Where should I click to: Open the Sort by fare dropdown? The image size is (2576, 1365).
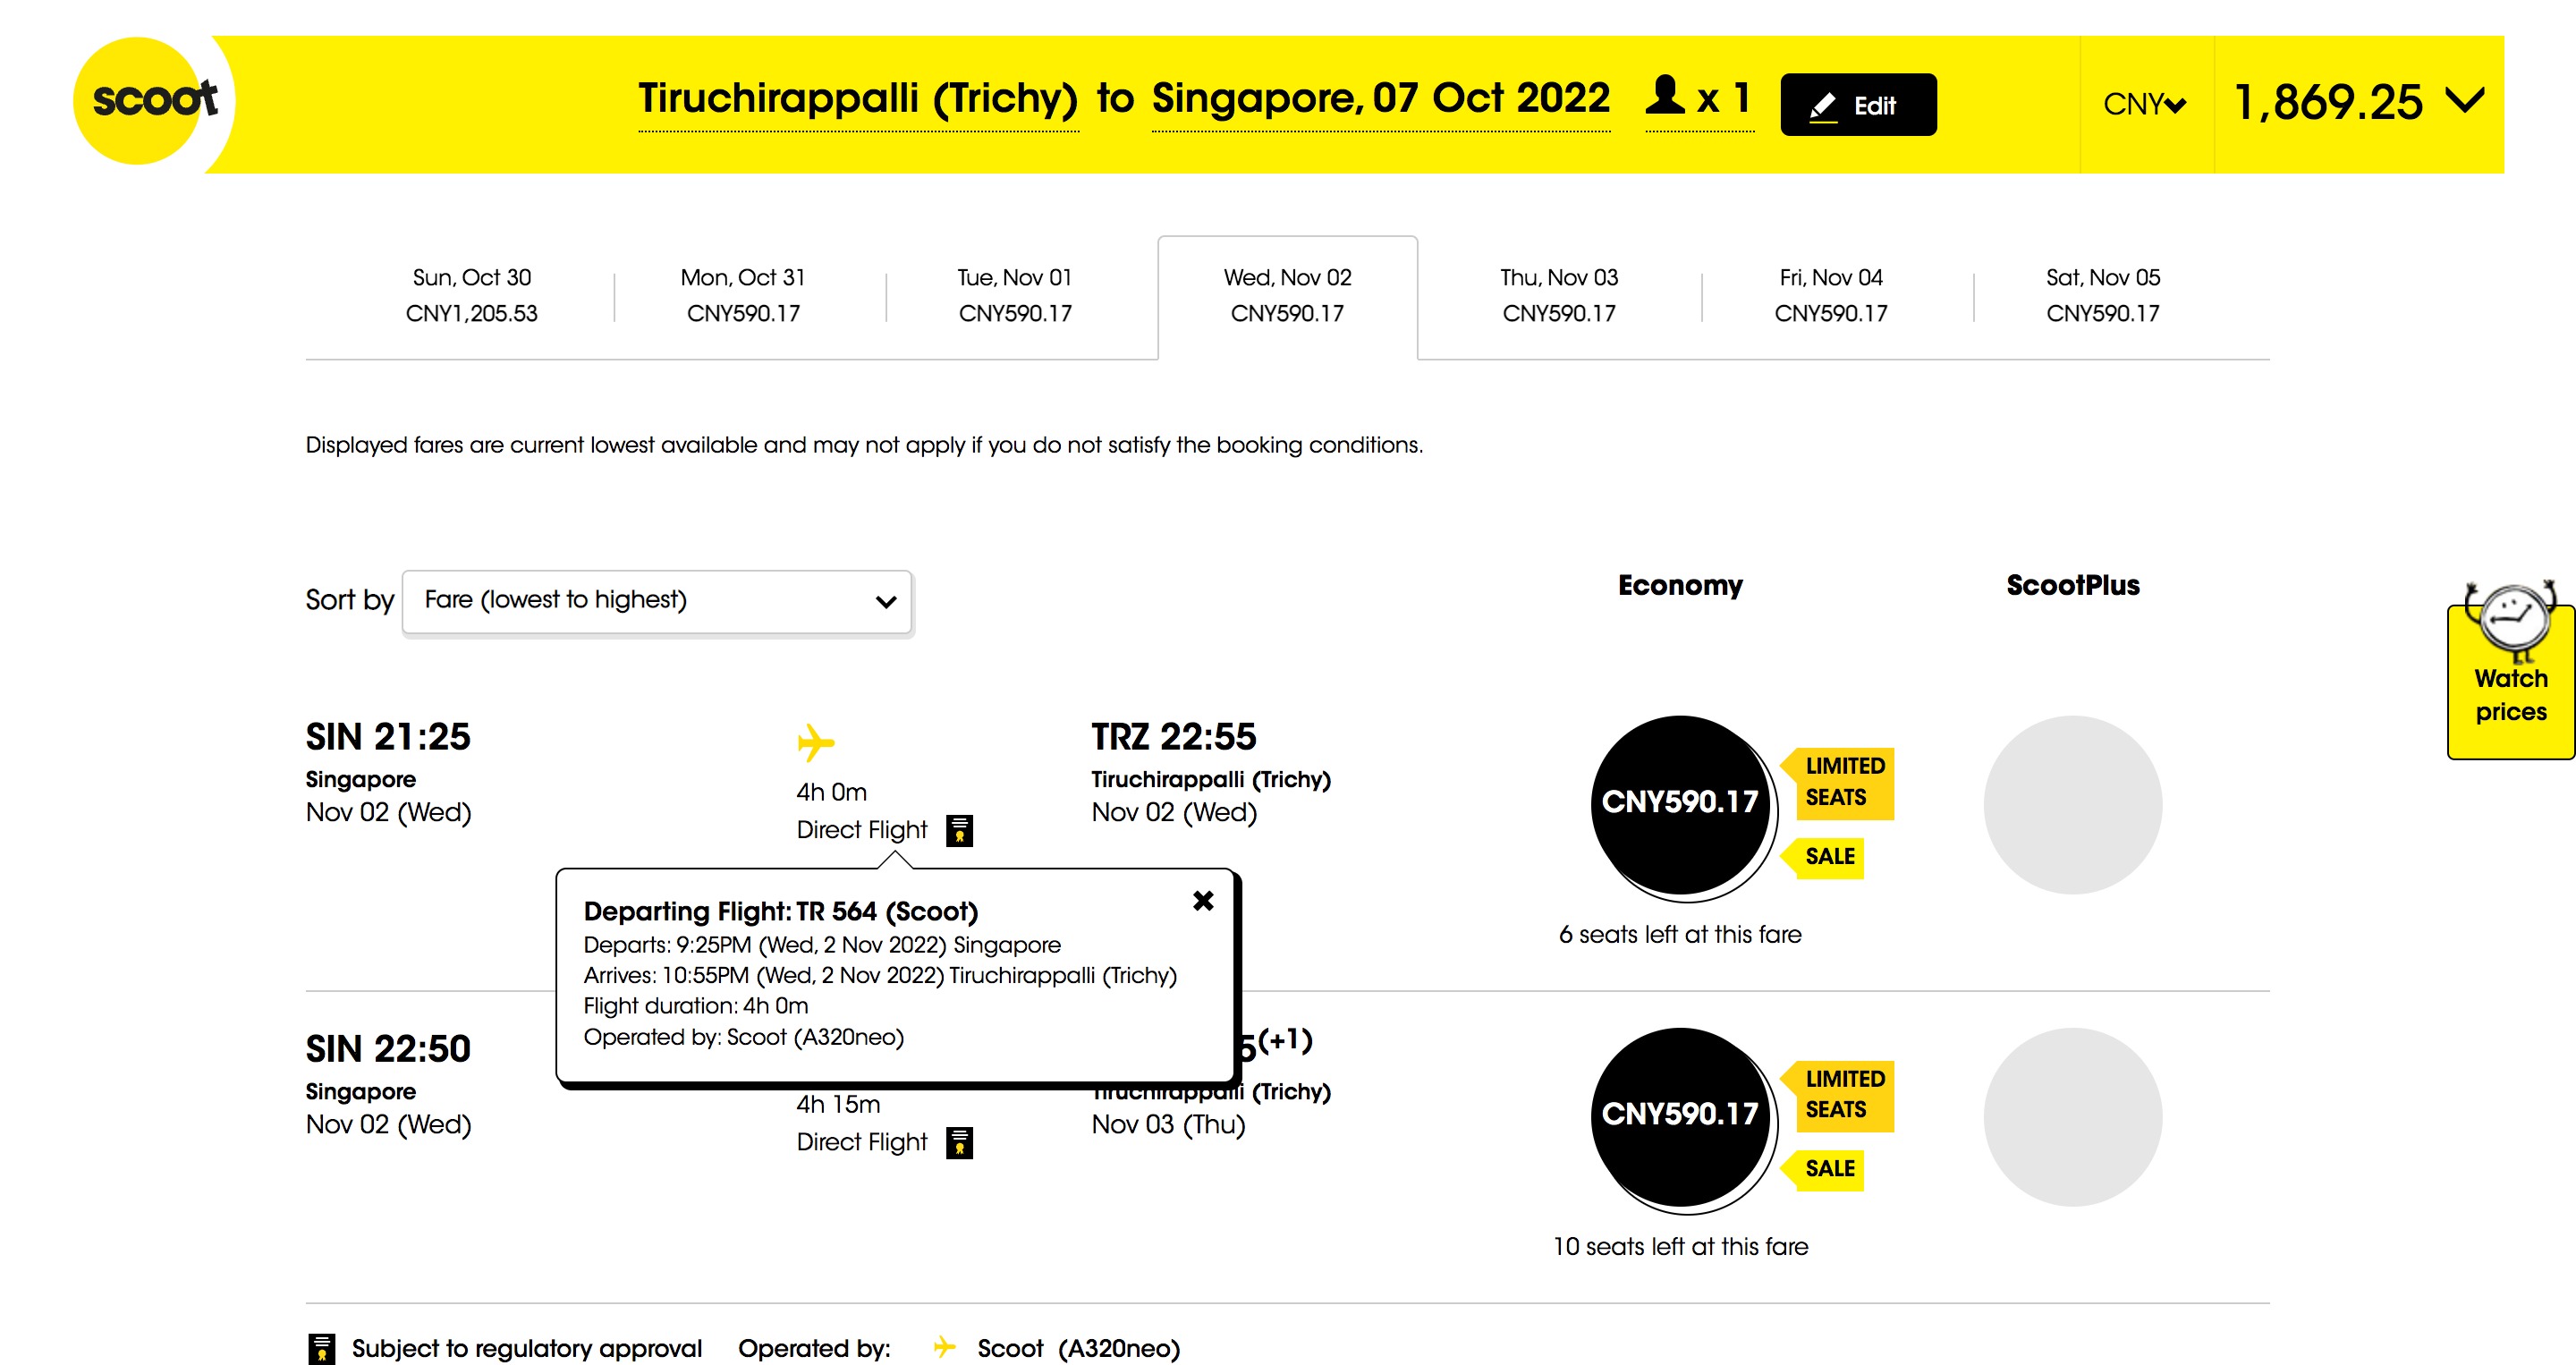pos(657,601)
